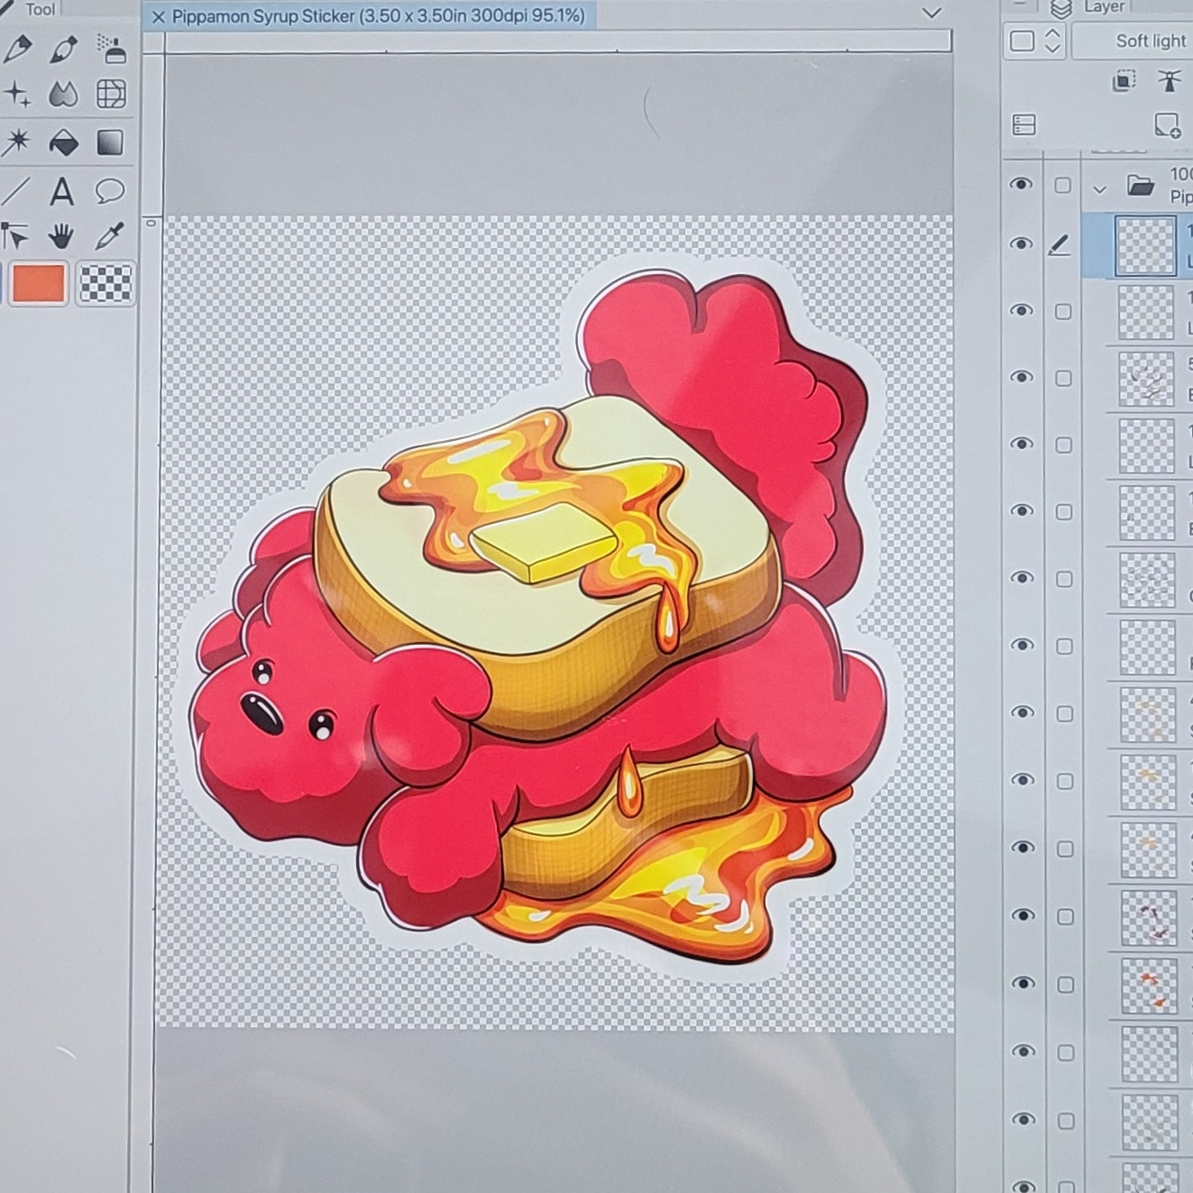Click Clip to Layer Below icon
Viewport: 1193px width, 1193px height.
[1124, 82]
